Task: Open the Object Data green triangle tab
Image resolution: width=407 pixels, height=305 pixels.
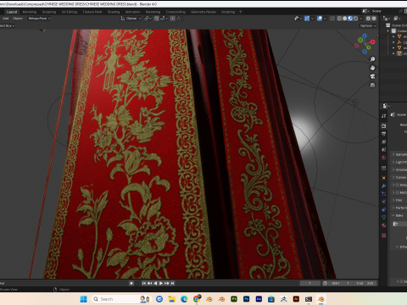Action: [383, 217]
